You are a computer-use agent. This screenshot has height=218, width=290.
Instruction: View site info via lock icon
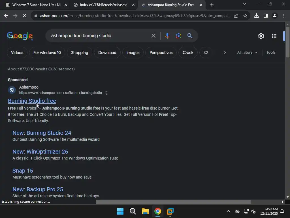(36, 16)
